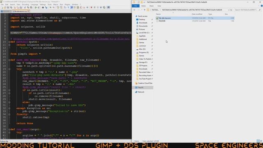Collapse the finally block fold on line 34
The height and width of the screenshot is (148, 263).
tap(9, 114)
